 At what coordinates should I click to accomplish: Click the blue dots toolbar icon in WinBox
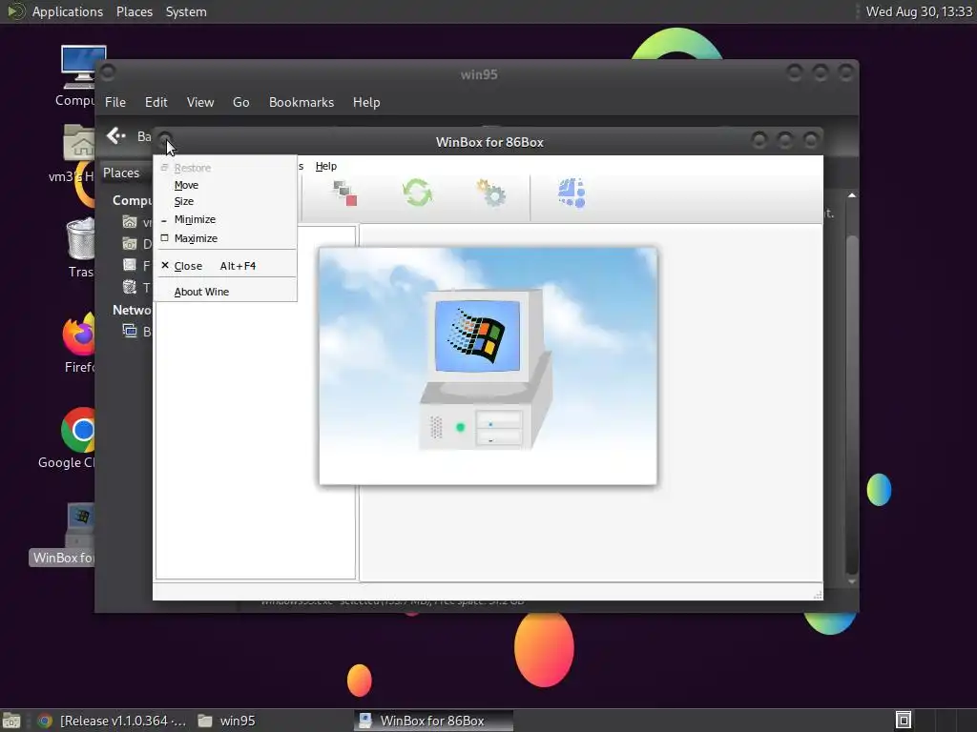tap(572, 193)
